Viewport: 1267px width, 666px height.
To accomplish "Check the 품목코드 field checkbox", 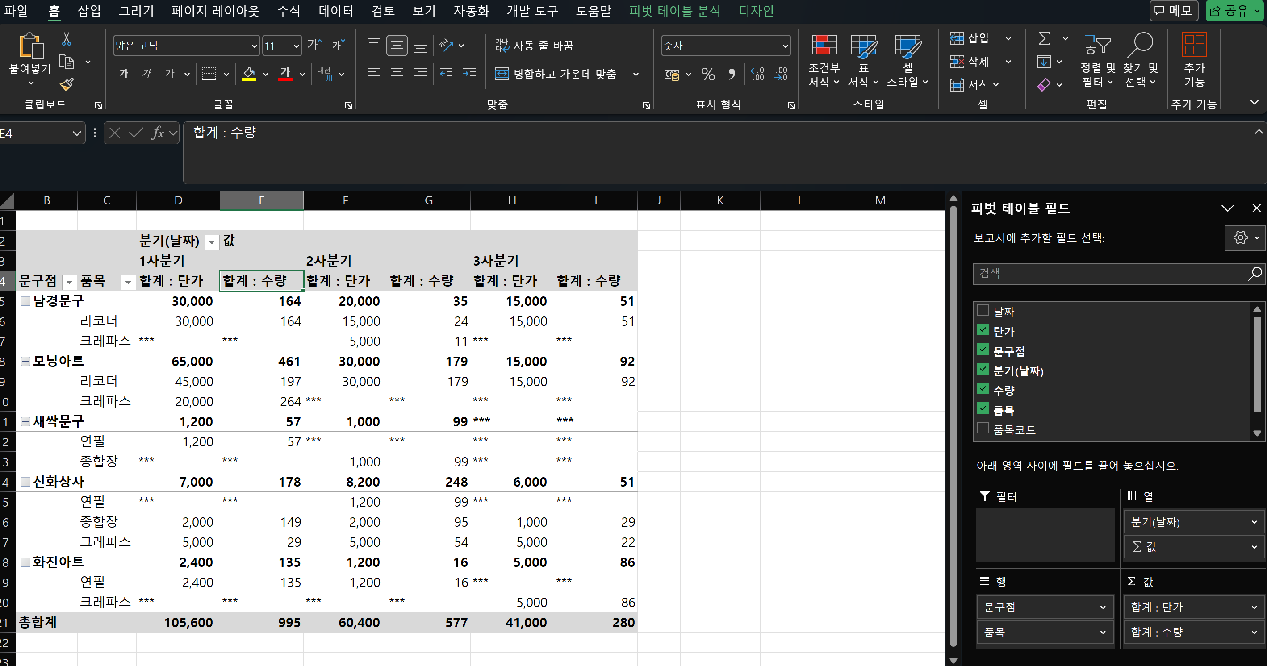I will pos(983,428).
